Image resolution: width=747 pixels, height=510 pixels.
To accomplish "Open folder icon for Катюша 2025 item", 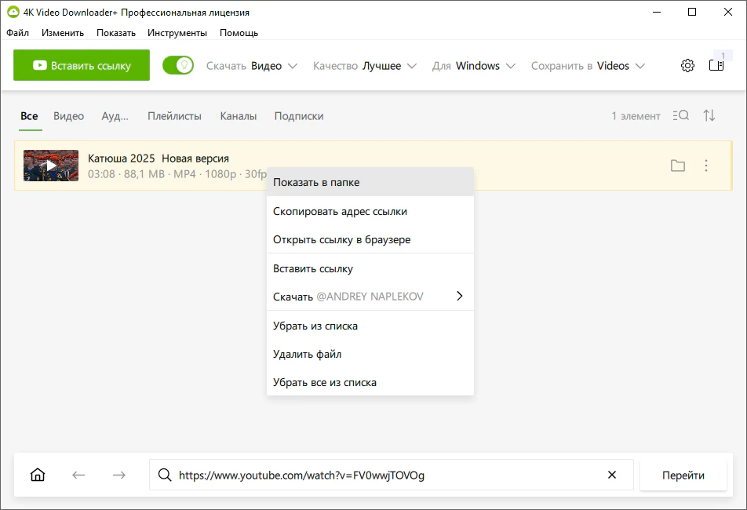I will coord(677,166).
